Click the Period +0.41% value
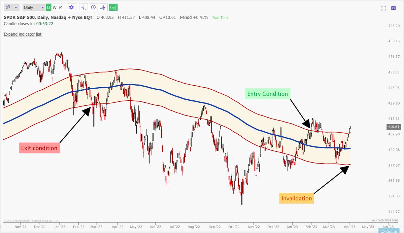 (x=194, y=17)
